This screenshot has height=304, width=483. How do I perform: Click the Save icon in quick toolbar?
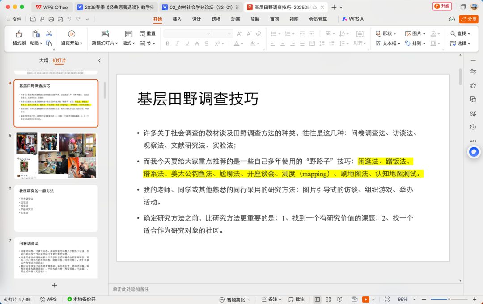coord(33,19)
